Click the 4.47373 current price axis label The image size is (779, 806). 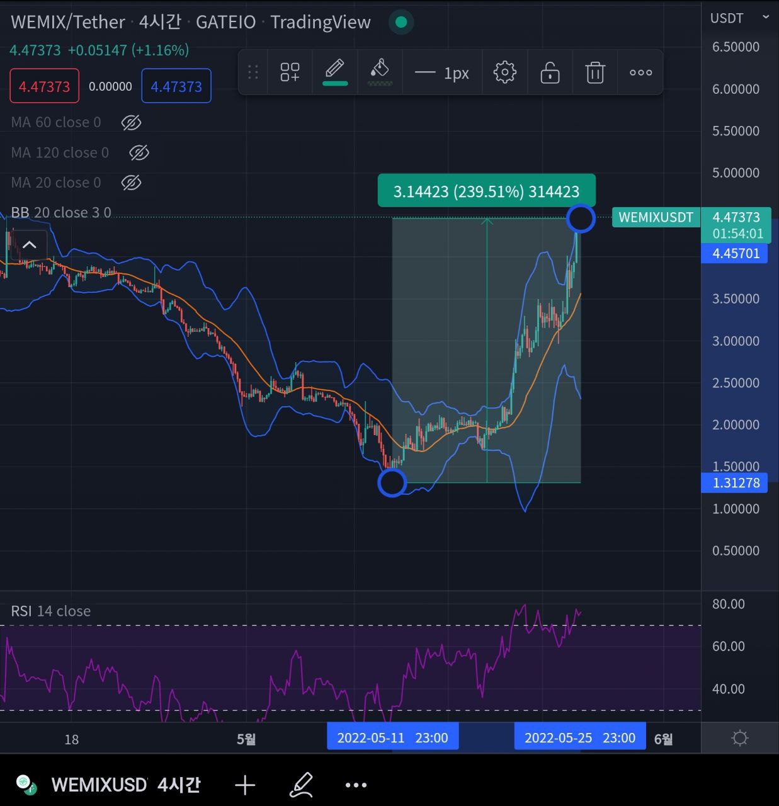736,225
